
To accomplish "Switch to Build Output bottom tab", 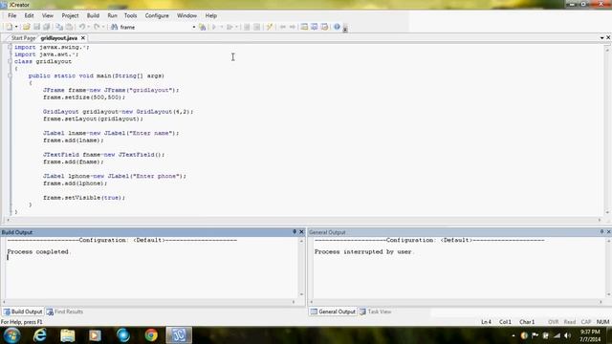I will click(x=23, y=312).
